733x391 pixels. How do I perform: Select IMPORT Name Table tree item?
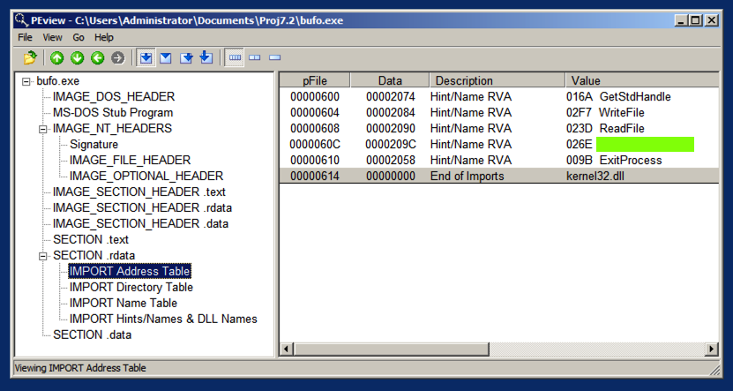[123, 303]
